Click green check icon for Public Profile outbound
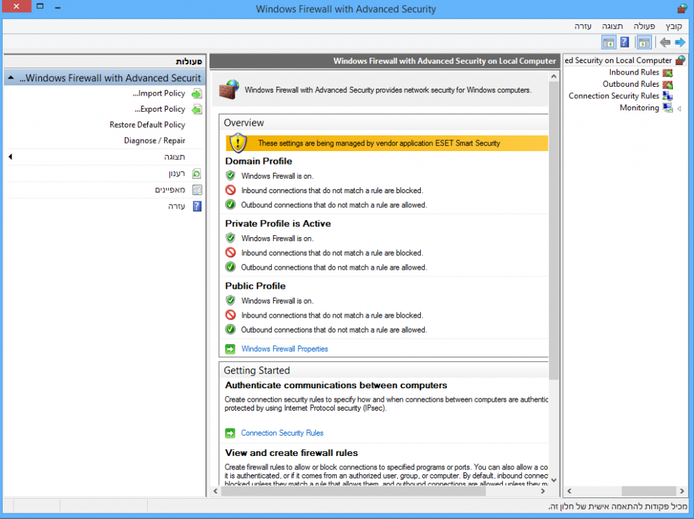Screen dimensions: 694x519 point(230,330)
